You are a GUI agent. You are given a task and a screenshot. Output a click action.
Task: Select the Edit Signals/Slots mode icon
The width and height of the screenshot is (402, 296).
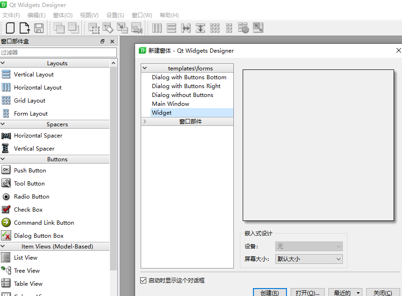tap(108, 28)
